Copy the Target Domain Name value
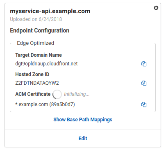The height and width of the screenshot is (153, 168). [x=144, y=64]
